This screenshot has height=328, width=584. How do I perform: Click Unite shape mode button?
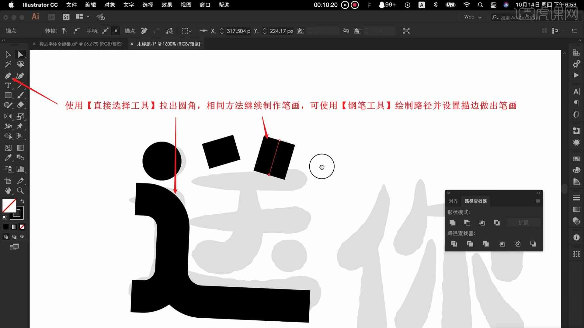coord(452,223)
